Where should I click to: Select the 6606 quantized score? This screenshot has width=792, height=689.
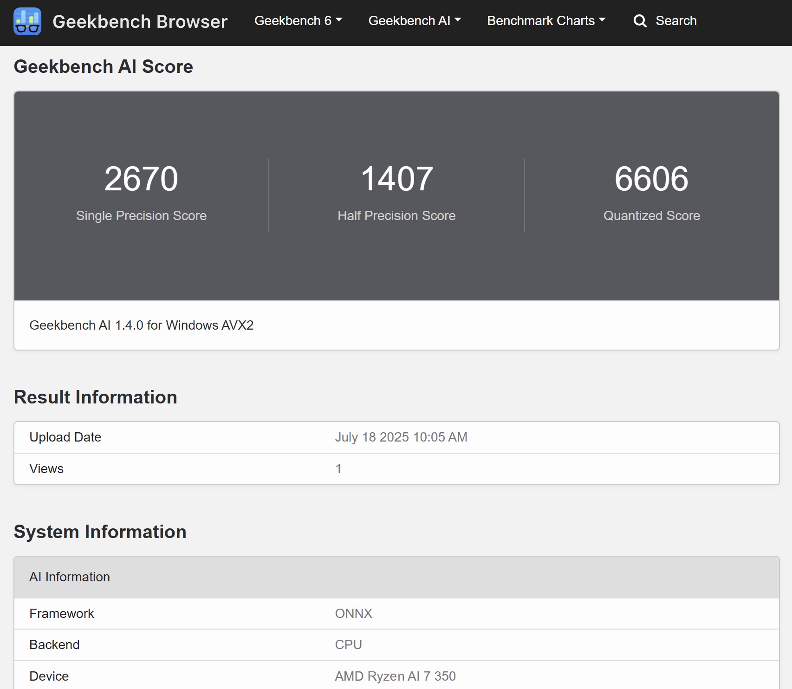click(x=652, y=179)
